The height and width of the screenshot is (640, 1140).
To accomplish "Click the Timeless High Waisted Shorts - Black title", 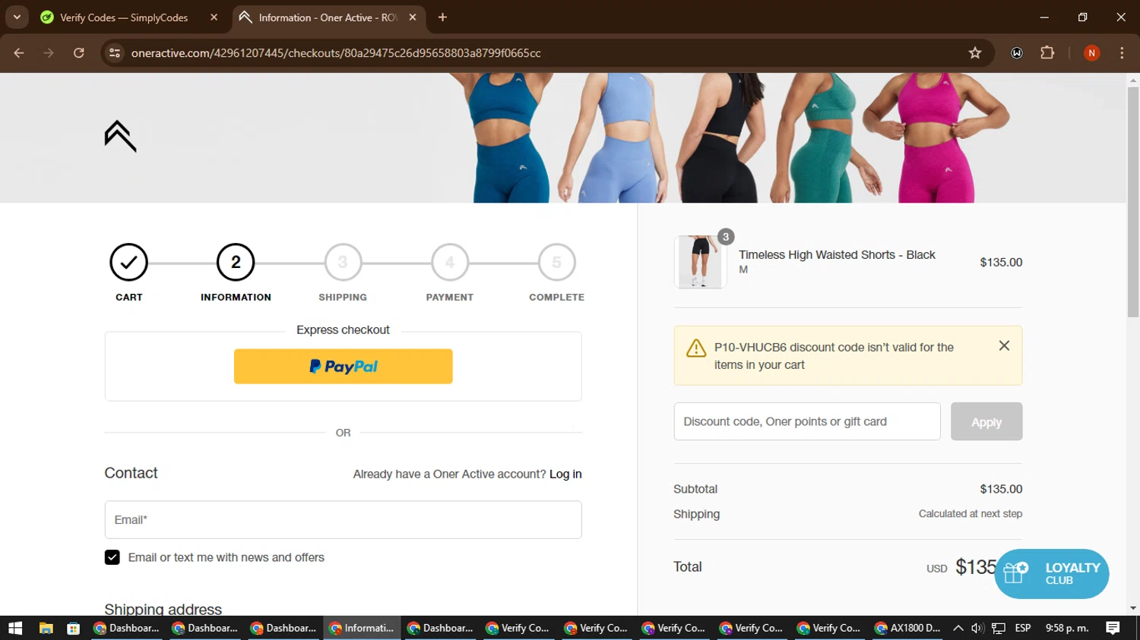I will click(837, 255).
